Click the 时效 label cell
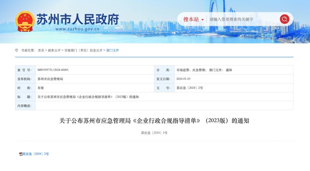 coord(25,88)
